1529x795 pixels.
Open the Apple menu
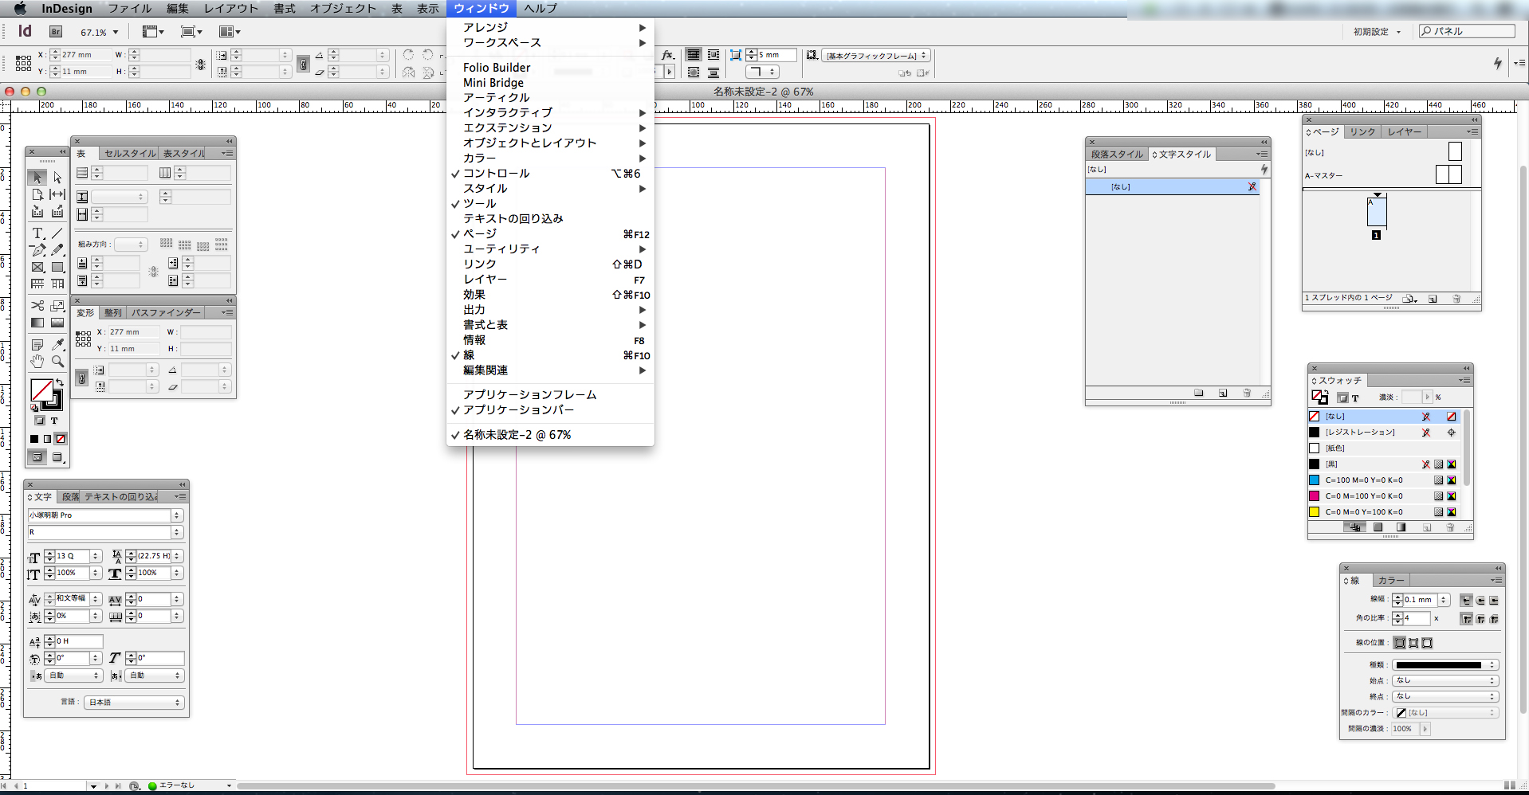(x=19, y=8)
